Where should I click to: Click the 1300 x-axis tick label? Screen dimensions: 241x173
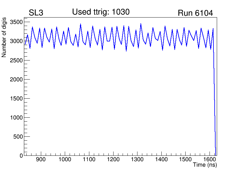point(137,159)
